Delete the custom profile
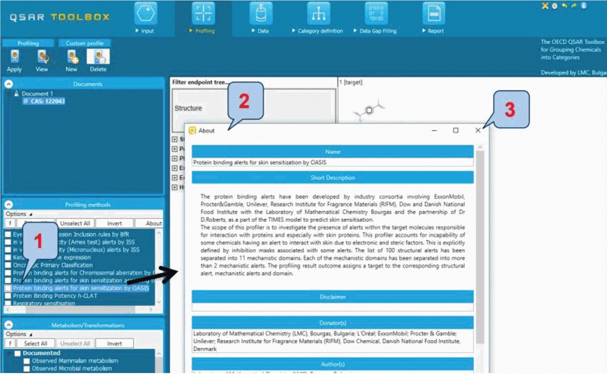Viewport: 607px width, 374px height. 98,57
